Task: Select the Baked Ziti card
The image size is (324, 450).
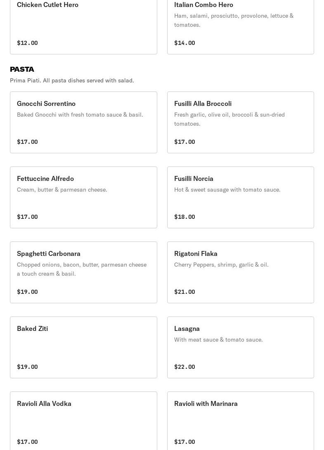Action: (x=83, y=347)
